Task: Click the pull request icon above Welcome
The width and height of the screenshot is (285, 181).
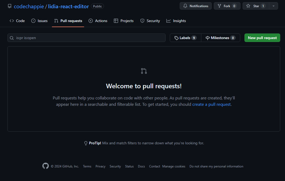Action: [144, 71]
